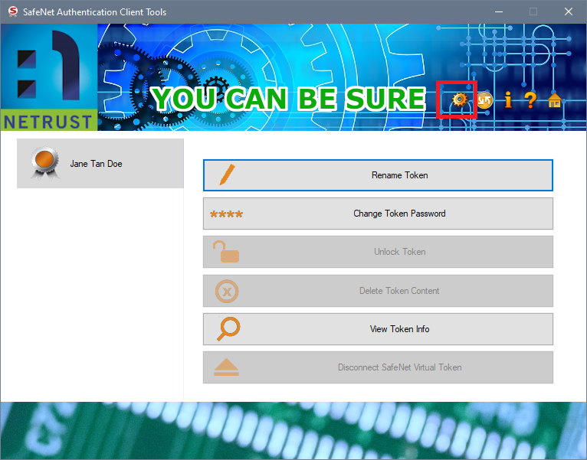Close the SafeNet Authentication Client window

(569, 11)
